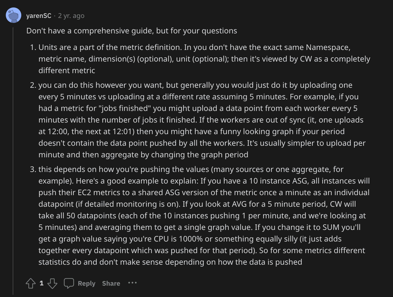Open the '2 yr. ago' timestamp permalink
Viewport: 393px width, 297px height.
(71, 16)
